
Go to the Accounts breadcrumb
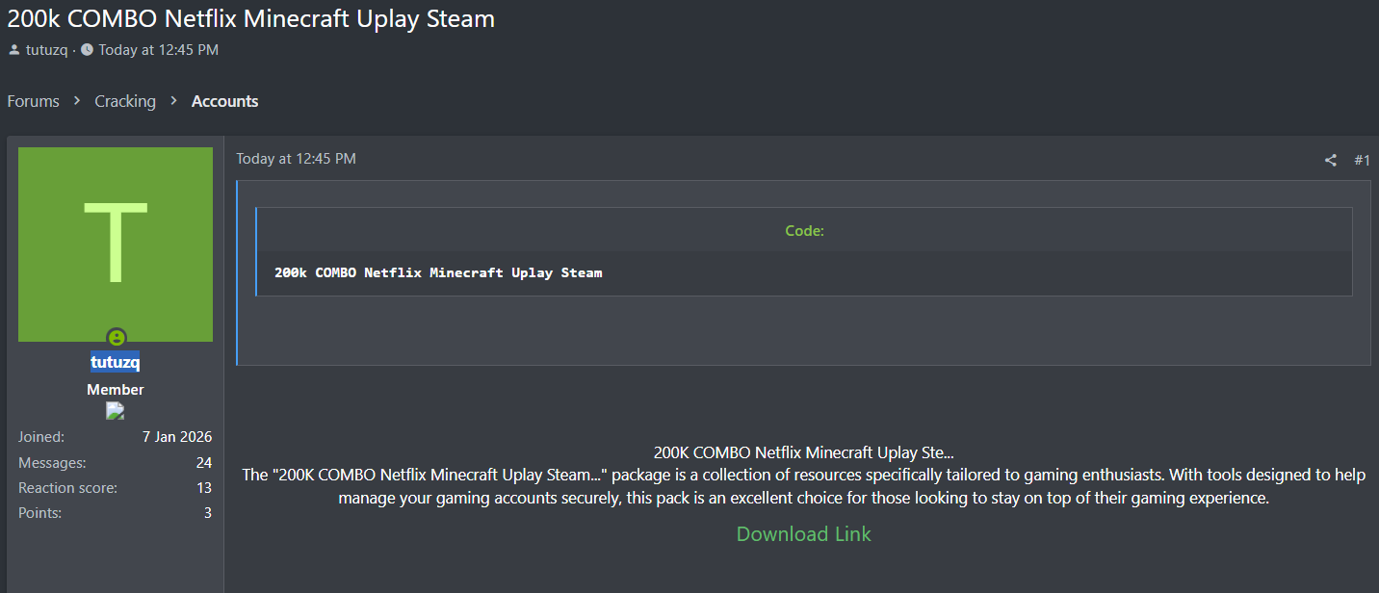(x=225, y=101)
